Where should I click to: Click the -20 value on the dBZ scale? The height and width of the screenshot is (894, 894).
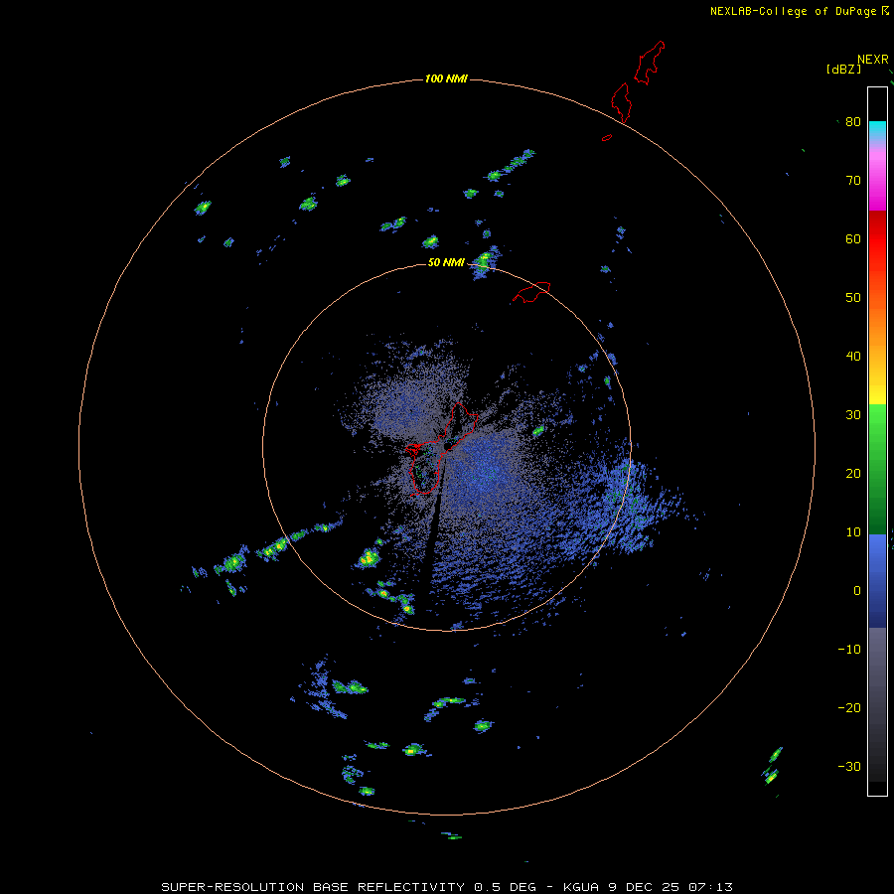coord(849,708)
